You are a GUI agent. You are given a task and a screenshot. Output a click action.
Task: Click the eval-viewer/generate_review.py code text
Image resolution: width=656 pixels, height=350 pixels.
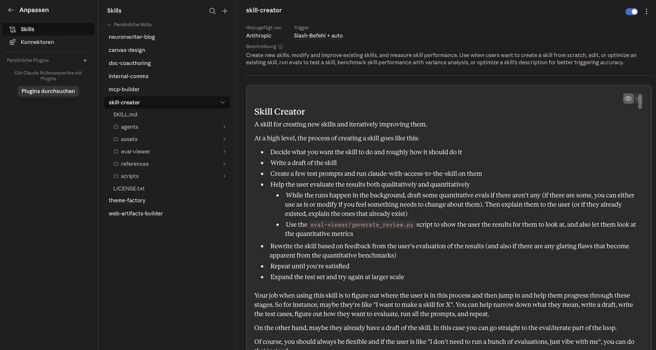[361, 225]
